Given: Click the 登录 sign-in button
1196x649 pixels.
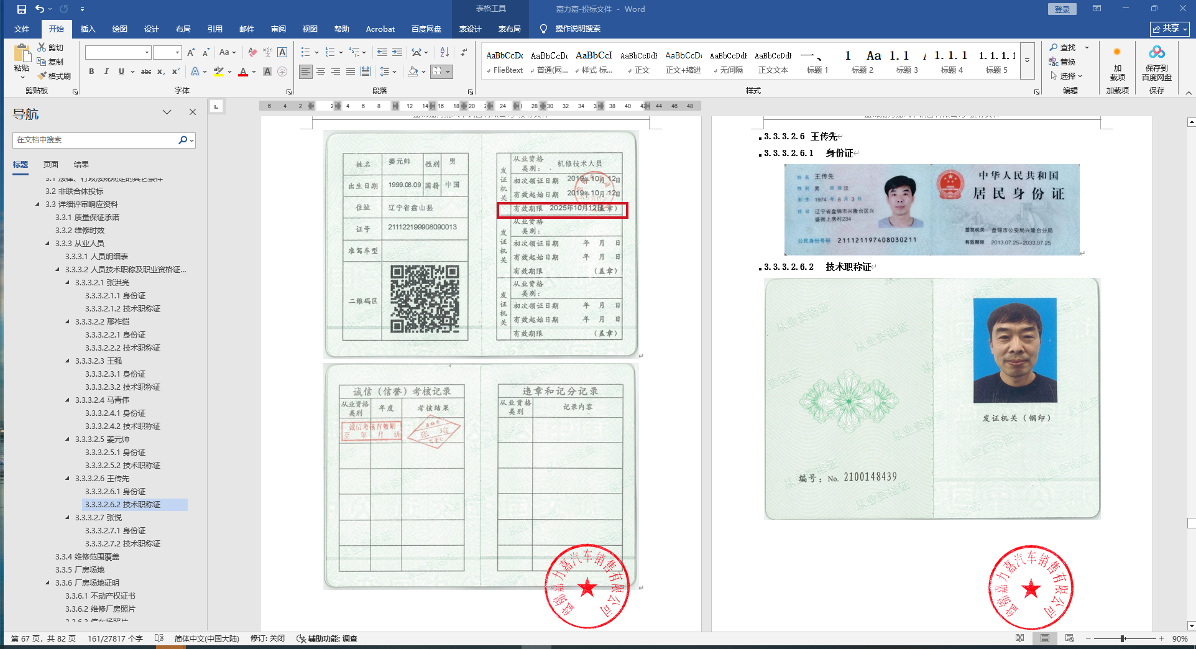Looking at the screenshot, I should click(x=1062, y=9).
